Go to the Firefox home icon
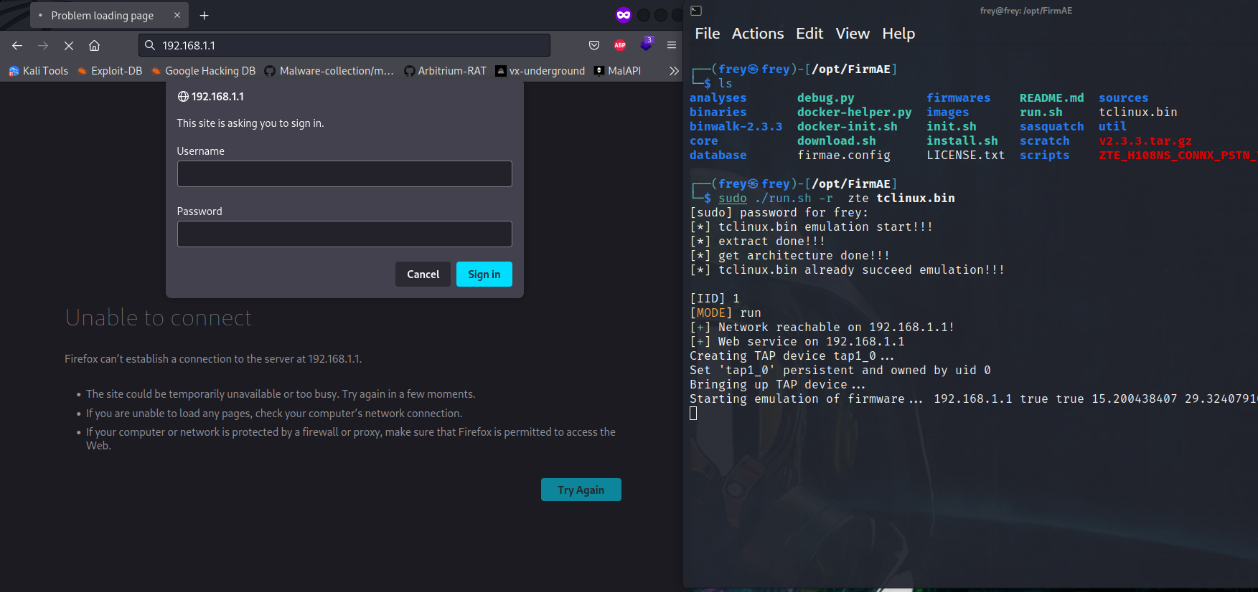 [94, 45]
